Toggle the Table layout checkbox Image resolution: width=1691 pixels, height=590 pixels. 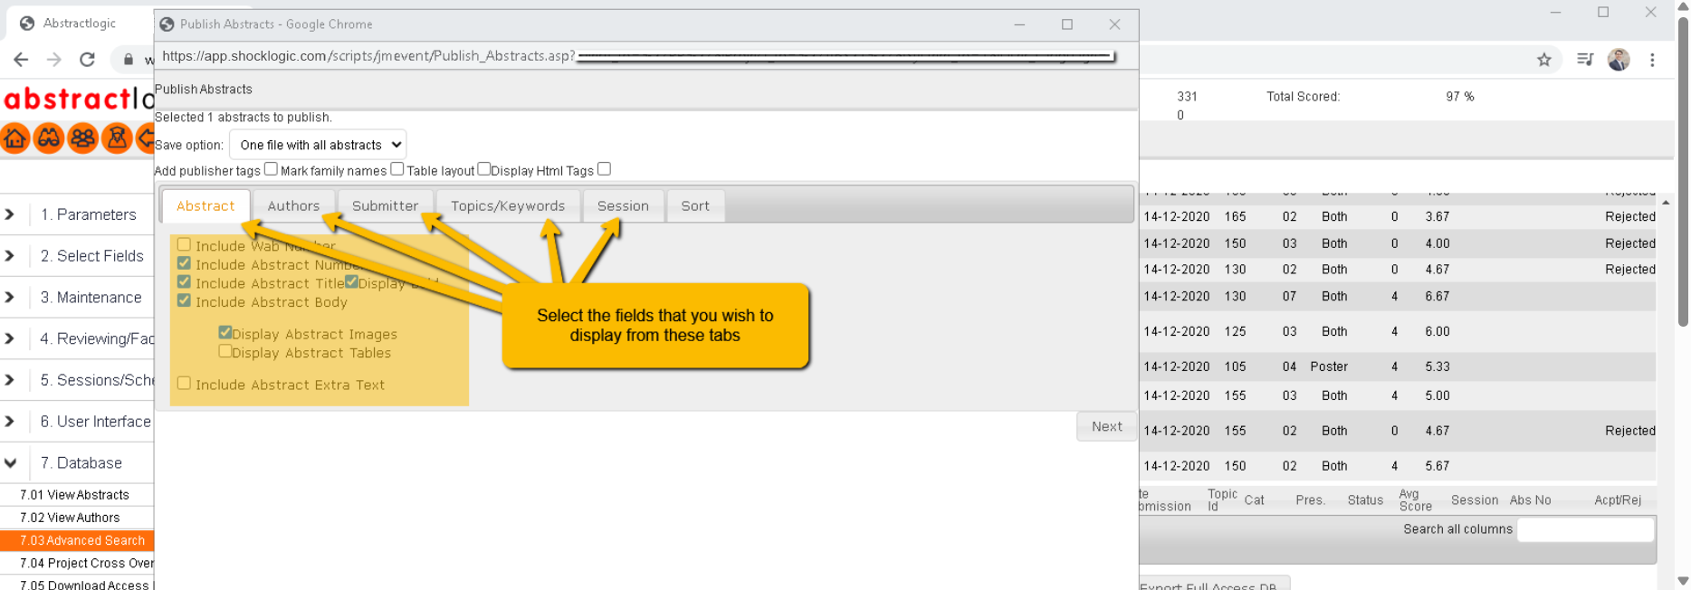pyautogui.click(x=484, y=169)
